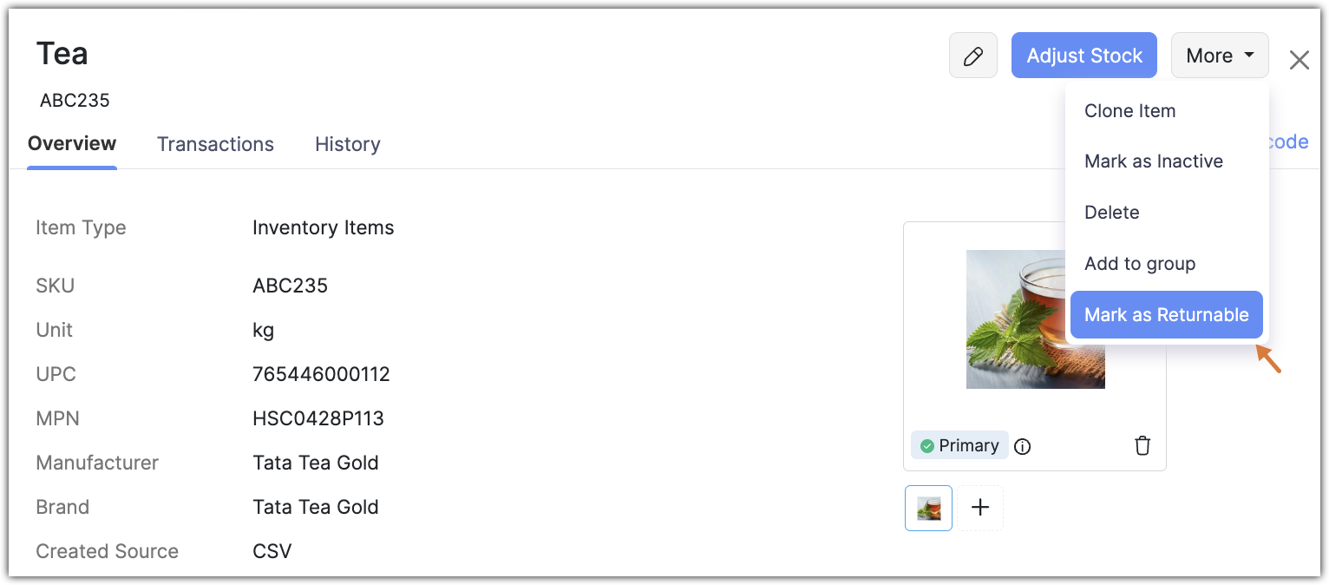Click the pencil edit icon
The width and height of the screenshot is (1329, 585).
[x=972, y=56]
